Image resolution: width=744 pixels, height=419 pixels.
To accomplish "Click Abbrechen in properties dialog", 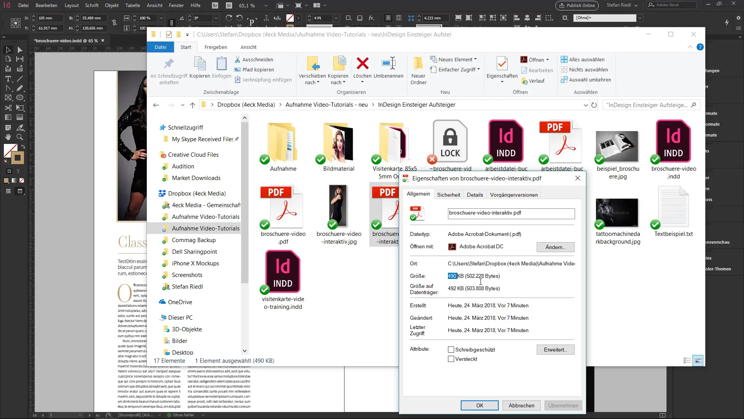I will click(521, 405).
